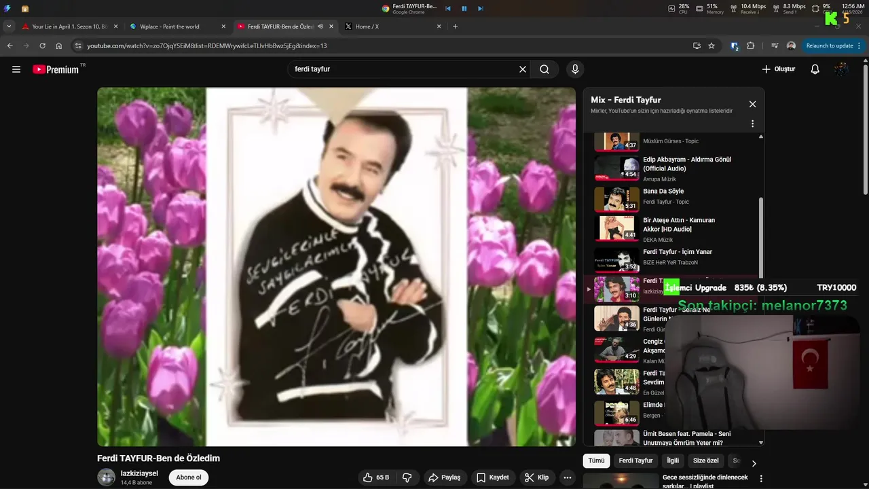Like the video with 65 B likes
This screenshot has height=489, width=869.
[375, 477]
